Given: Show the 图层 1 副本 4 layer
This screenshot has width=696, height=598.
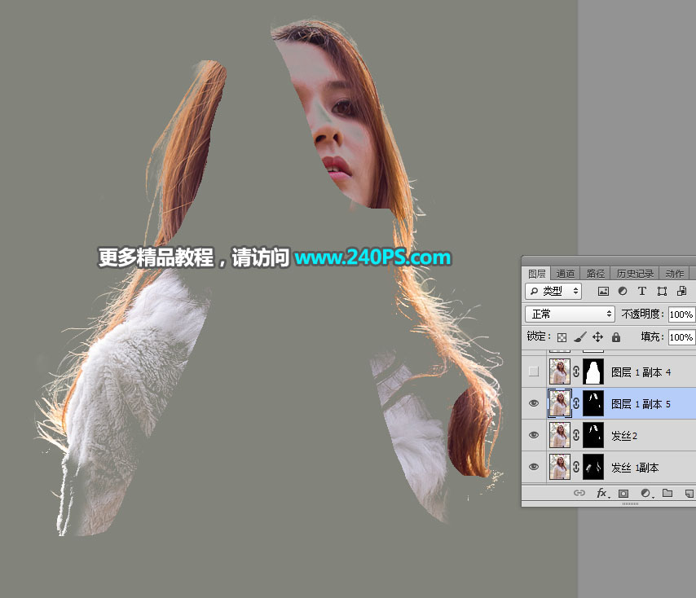Looking at the screenshot, I should (534, 372).
